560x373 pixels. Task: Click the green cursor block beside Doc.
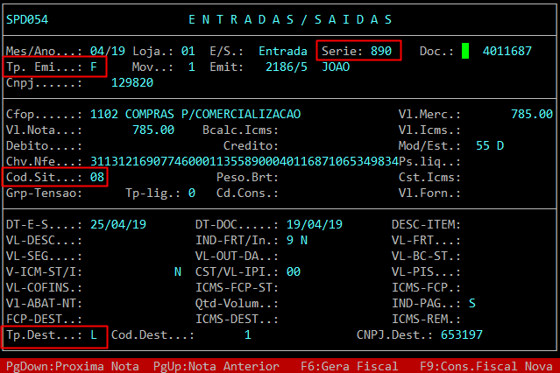pyautogui.click(x=465, y=51)
